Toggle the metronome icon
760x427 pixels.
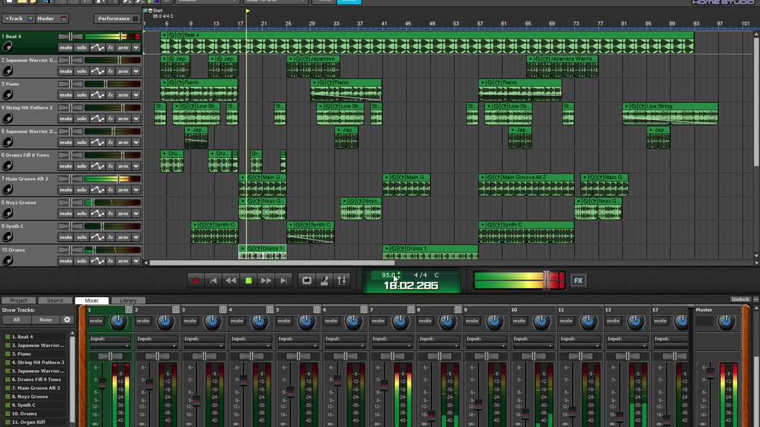[324, 281]
